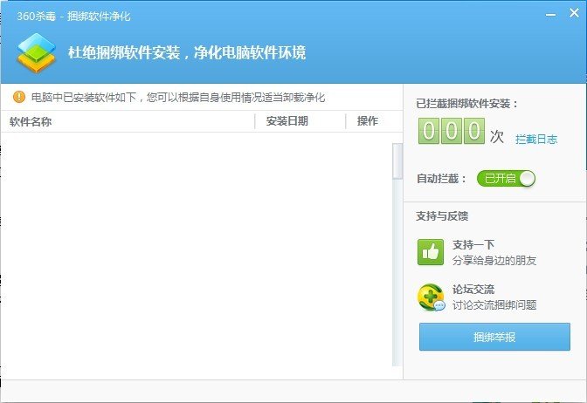
Task: Click the 捆绑软件净化 layered logo icon
Action: tap(37, 52)
